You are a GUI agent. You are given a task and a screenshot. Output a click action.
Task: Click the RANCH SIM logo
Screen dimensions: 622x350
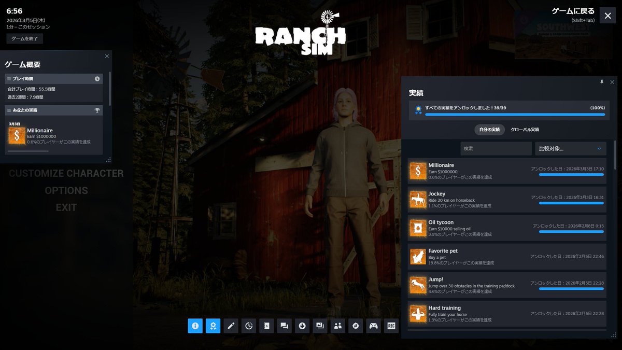pos(301,33)
